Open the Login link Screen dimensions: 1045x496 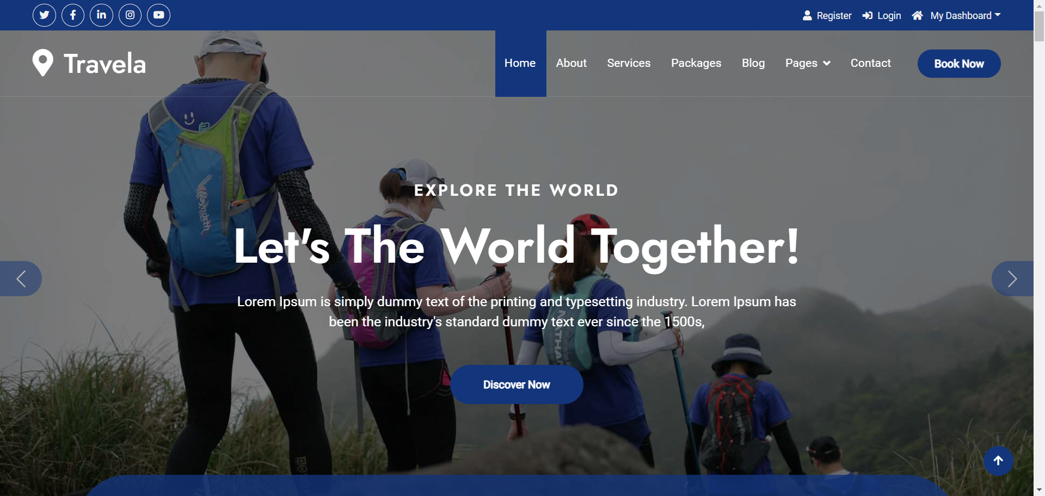click(882, 16)
